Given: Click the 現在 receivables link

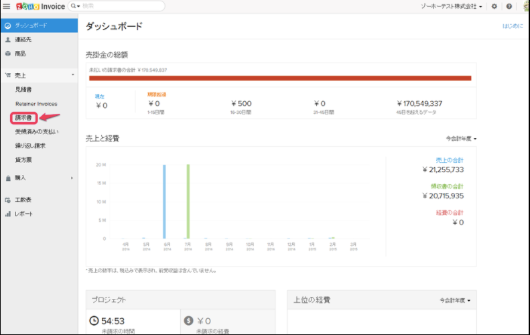Looking at the screenshot, I should tap(100, 96).
